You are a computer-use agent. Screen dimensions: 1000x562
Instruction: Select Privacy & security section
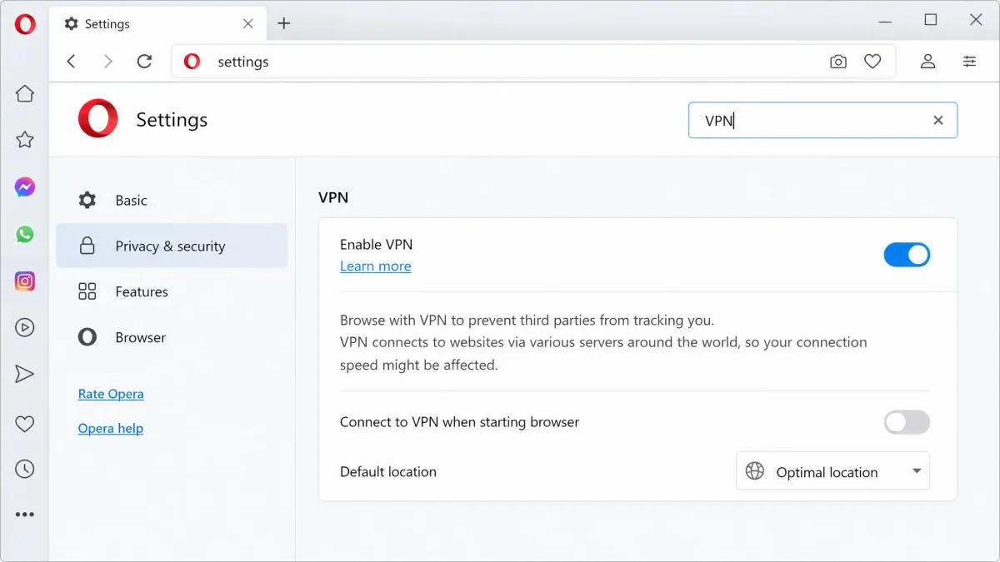[172, 246]
